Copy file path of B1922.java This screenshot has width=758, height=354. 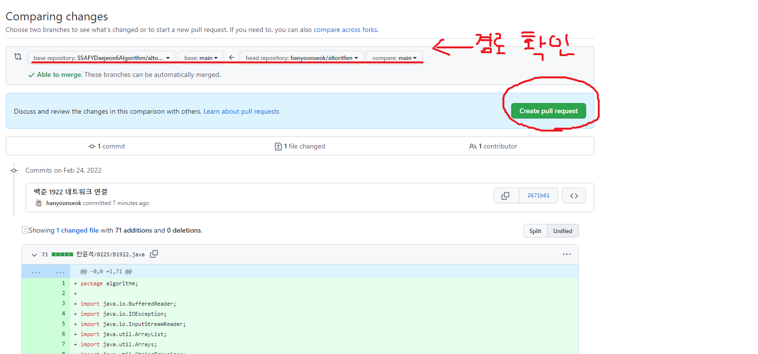154,254
